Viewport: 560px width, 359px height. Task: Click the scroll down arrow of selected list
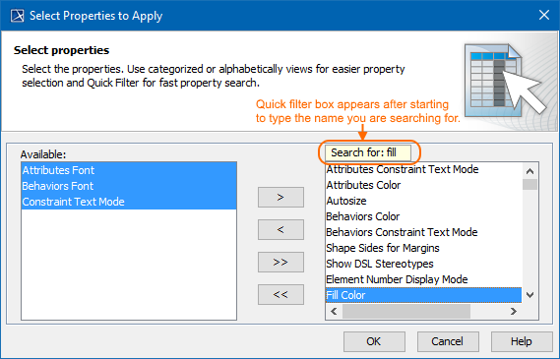[x=530, y=295]
